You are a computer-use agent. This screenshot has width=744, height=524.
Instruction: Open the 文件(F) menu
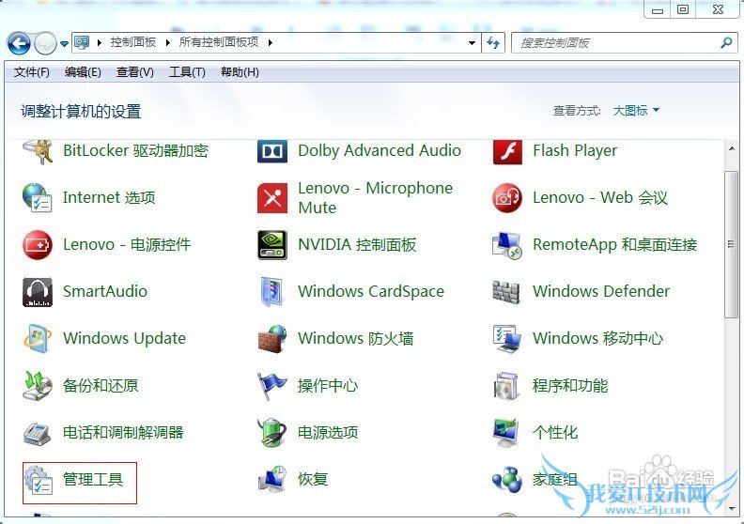32,72
